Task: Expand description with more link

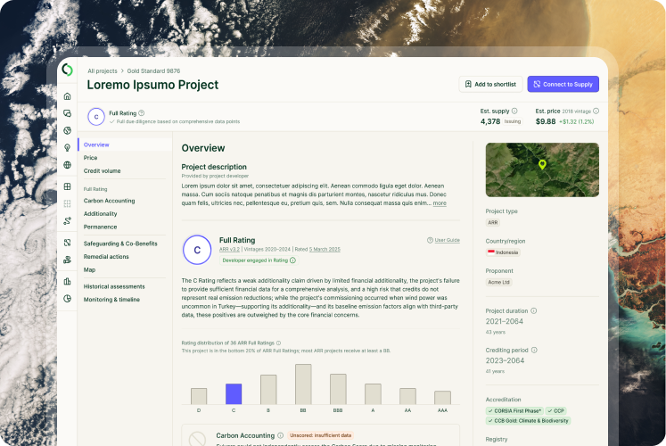Action: click(x=440, y=203)
